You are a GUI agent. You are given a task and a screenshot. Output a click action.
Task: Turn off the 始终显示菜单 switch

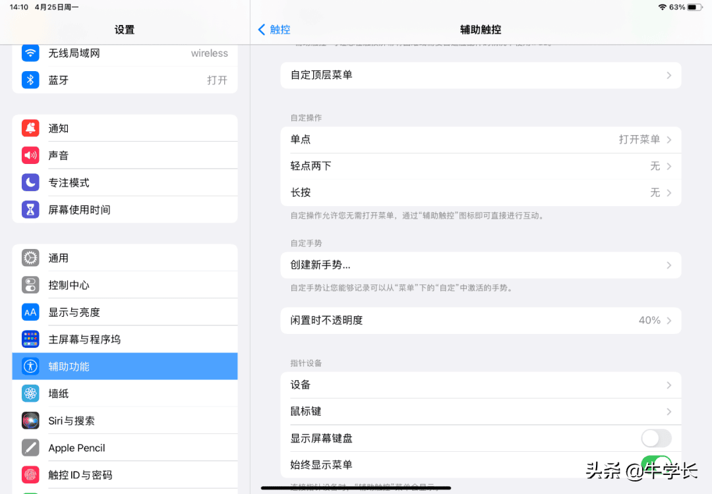(655, 464)
